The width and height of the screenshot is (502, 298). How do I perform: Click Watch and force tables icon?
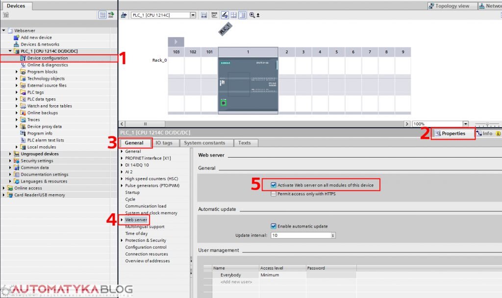coord(23,106)
